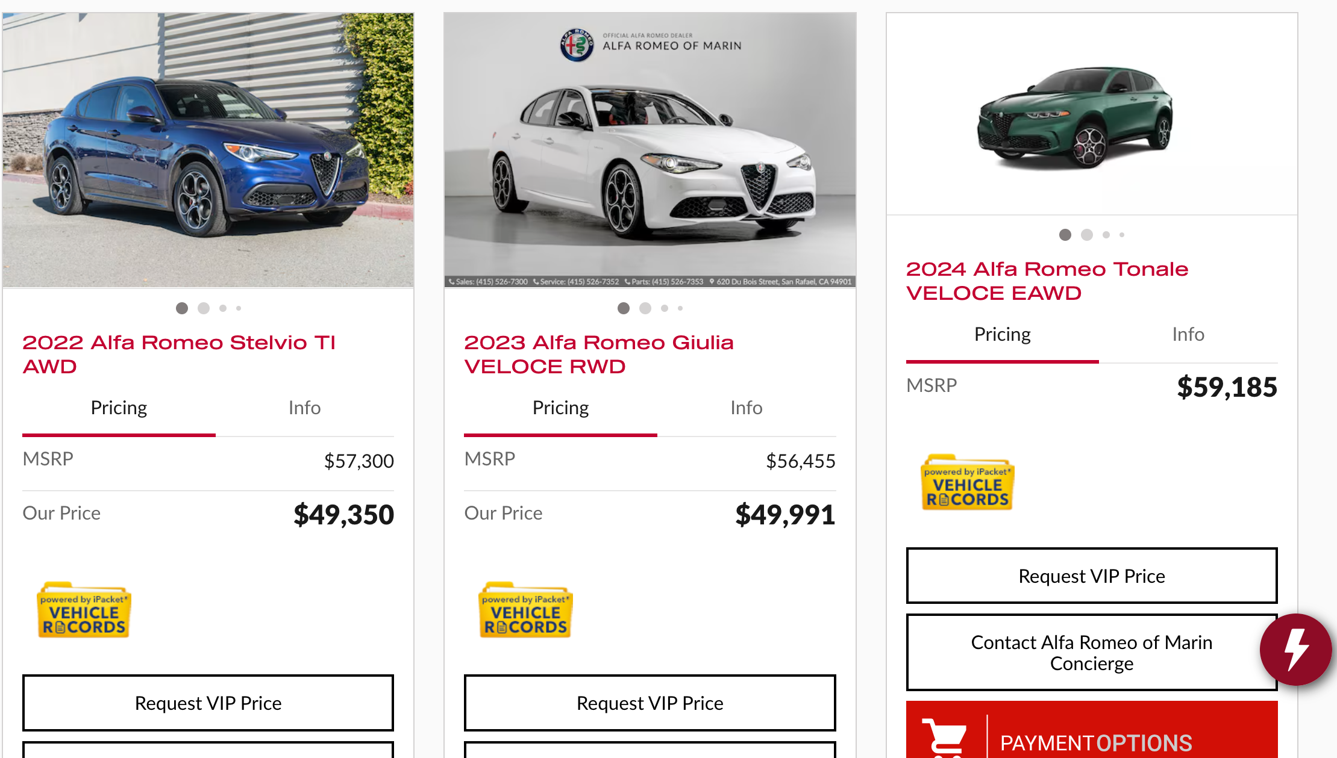Switch to Info tab for Giulia
This screenshot has width=1337, height=758.
click(x=746, y=408)
